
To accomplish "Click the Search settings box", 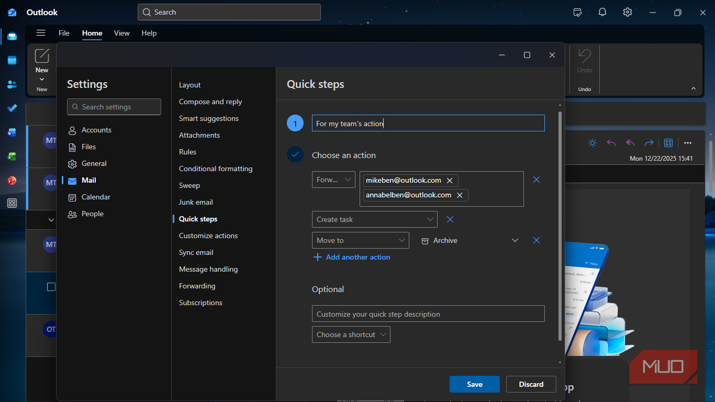I will [x=114, y=107].
